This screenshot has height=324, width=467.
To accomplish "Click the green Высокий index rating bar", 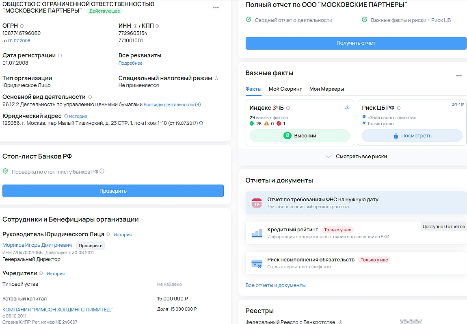I will pyautogui.click(x=300, y=136).
